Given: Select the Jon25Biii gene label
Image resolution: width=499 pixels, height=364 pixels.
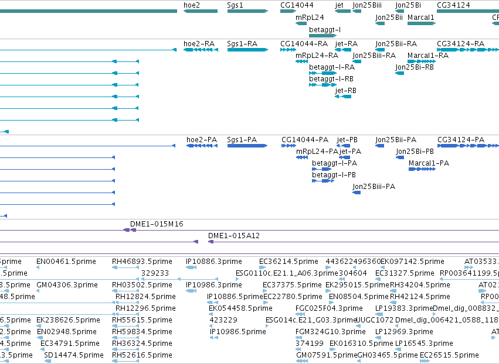Looking at the screenshot, I should pos(367,5).
